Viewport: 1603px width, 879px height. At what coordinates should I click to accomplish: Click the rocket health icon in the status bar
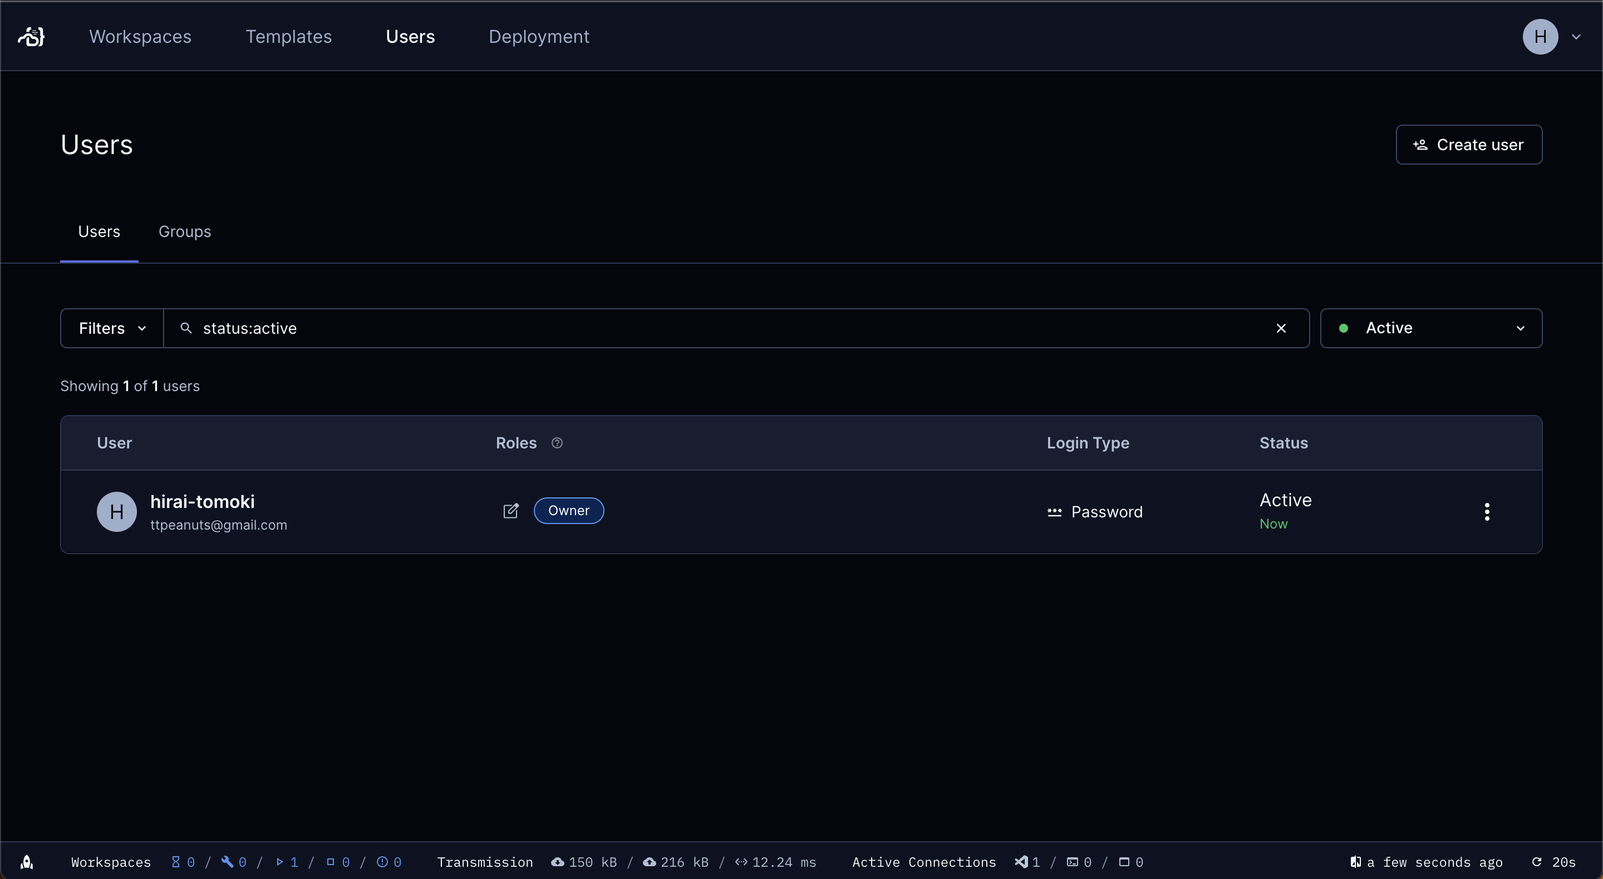[x=27, y=862]
